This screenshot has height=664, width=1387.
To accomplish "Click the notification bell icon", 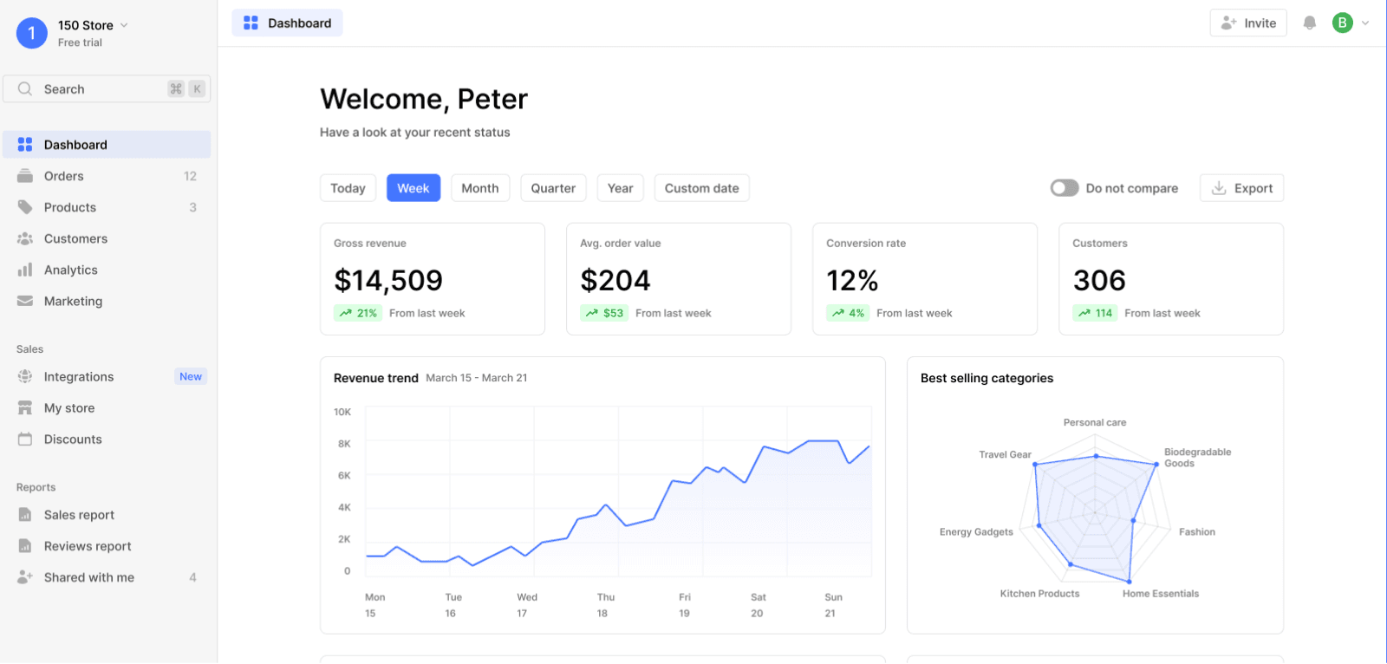I will click(x=1310, y=23).
